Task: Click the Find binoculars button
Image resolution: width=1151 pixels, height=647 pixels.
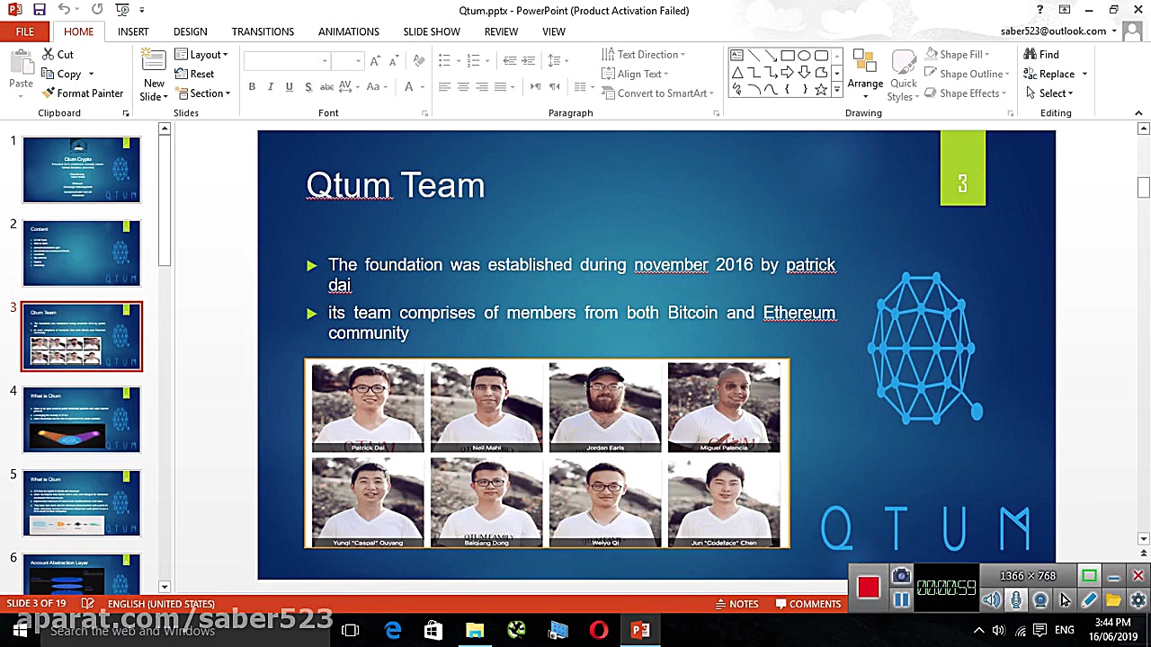Action: pos(1041,54)
